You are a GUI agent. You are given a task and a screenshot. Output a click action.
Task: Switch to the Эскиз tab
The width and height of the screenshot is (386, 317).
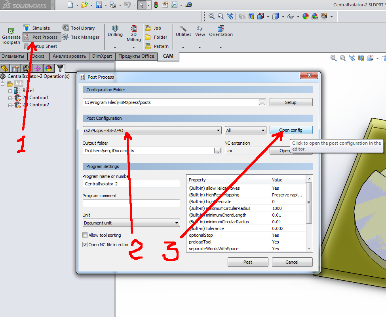click(38, 56)
